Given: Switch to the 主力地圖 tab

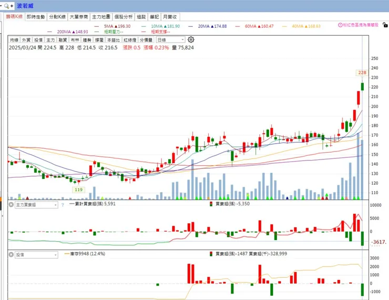Looking at the screenshot, I should [101, 17].
